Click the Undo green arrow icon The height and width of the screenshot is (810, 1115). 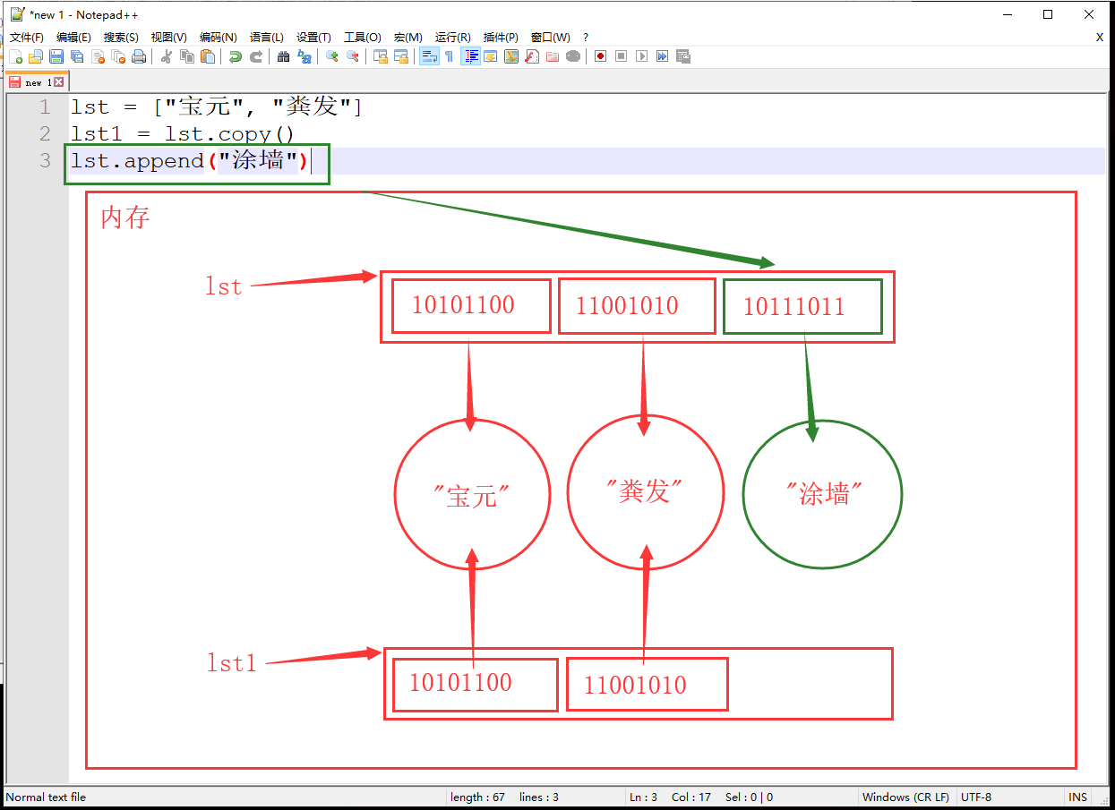click(x=235, y=56)
